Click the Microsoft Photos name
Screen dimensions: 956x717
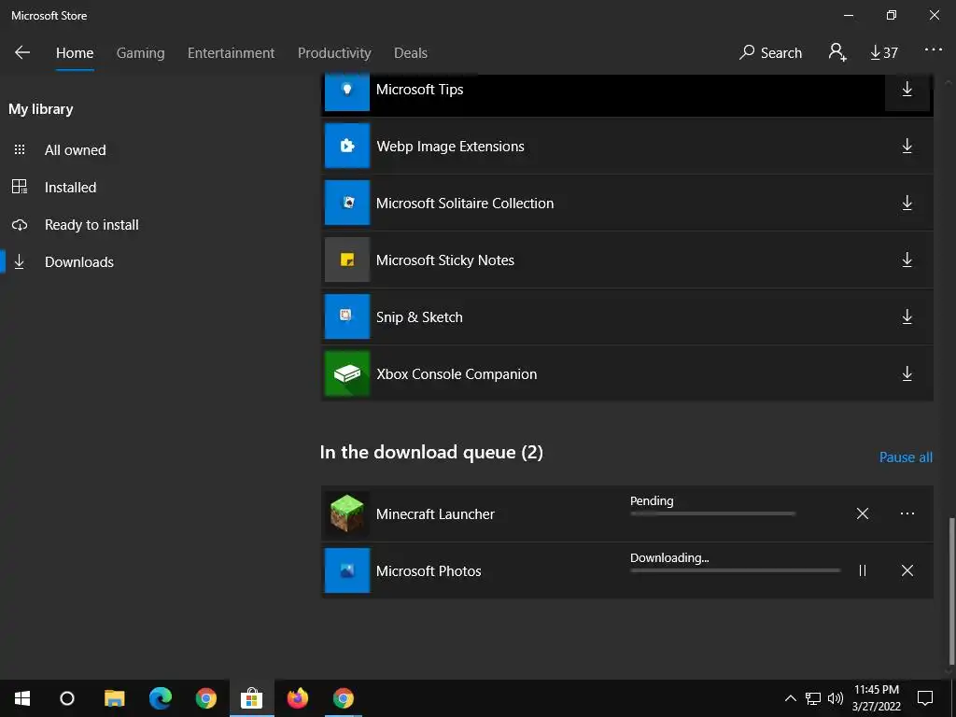[428, 571]
